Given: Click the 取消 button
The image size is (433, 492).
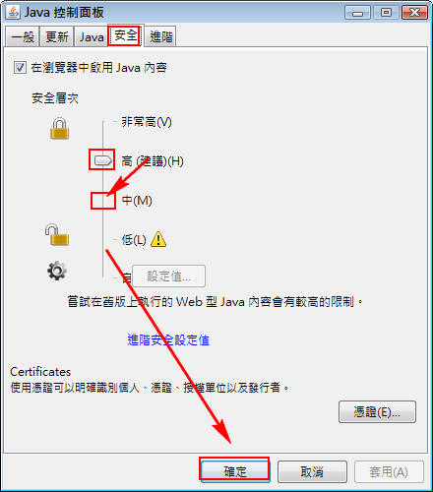Looking at the screenshot, I should point(312,471).
